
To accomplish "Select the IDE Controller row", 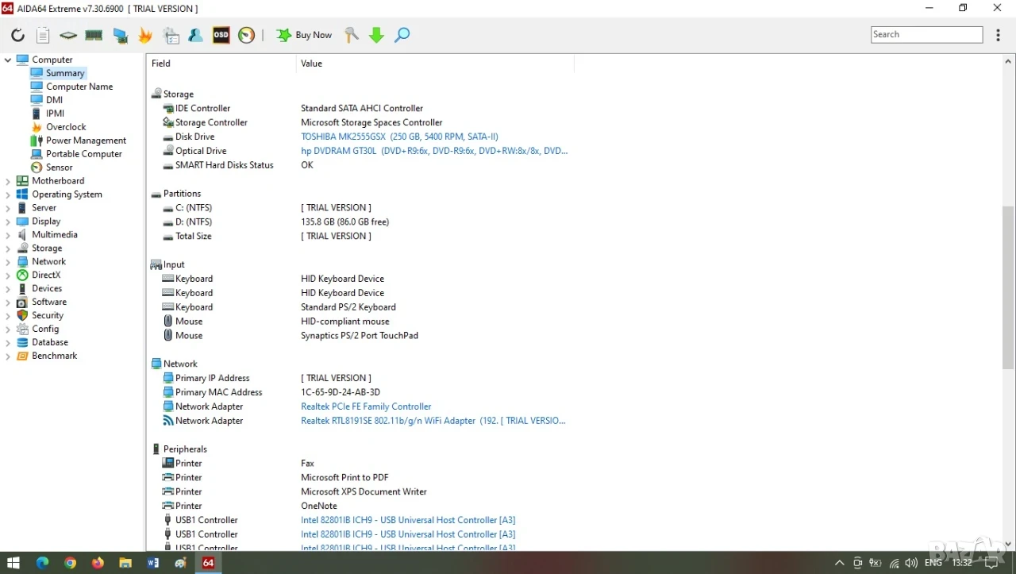I will coord(360,109).
